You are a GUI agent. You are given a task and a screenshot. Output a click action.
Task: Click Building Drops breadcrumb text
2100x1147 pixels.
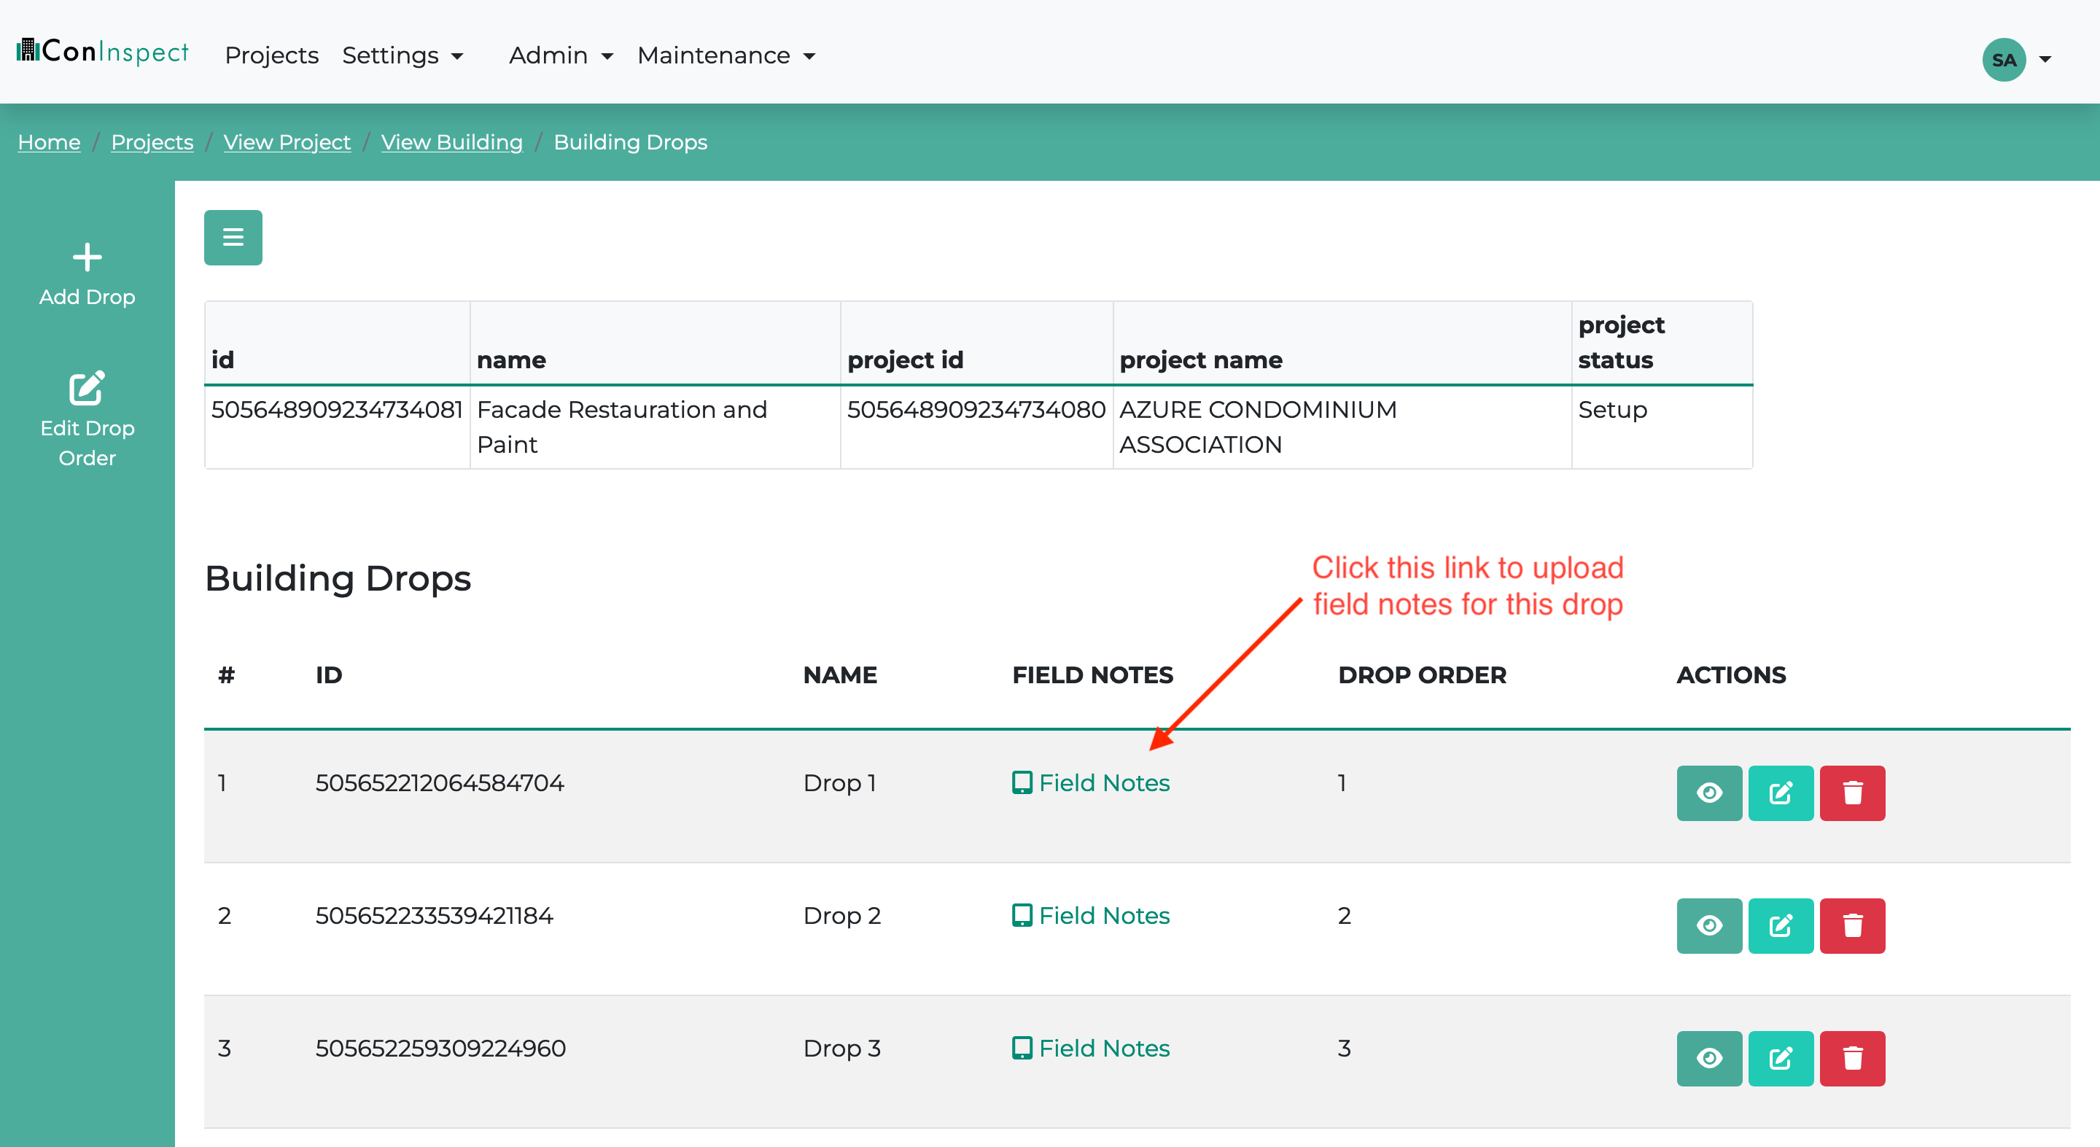tap(630, 142)
